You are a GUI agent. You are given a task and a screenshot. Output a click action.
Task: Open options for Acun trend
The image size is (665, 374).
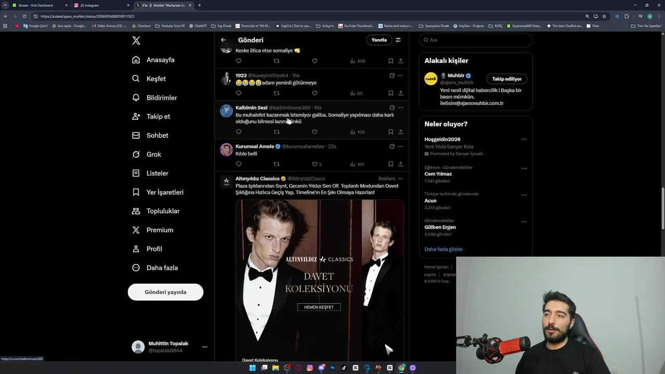524,195
